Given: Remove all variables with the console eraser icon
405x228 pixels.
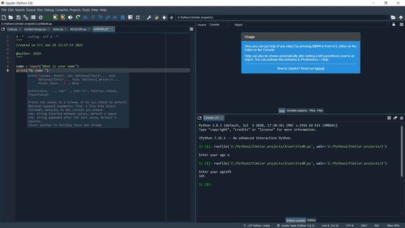Looking at the screenshot, I should coord(395,118).
